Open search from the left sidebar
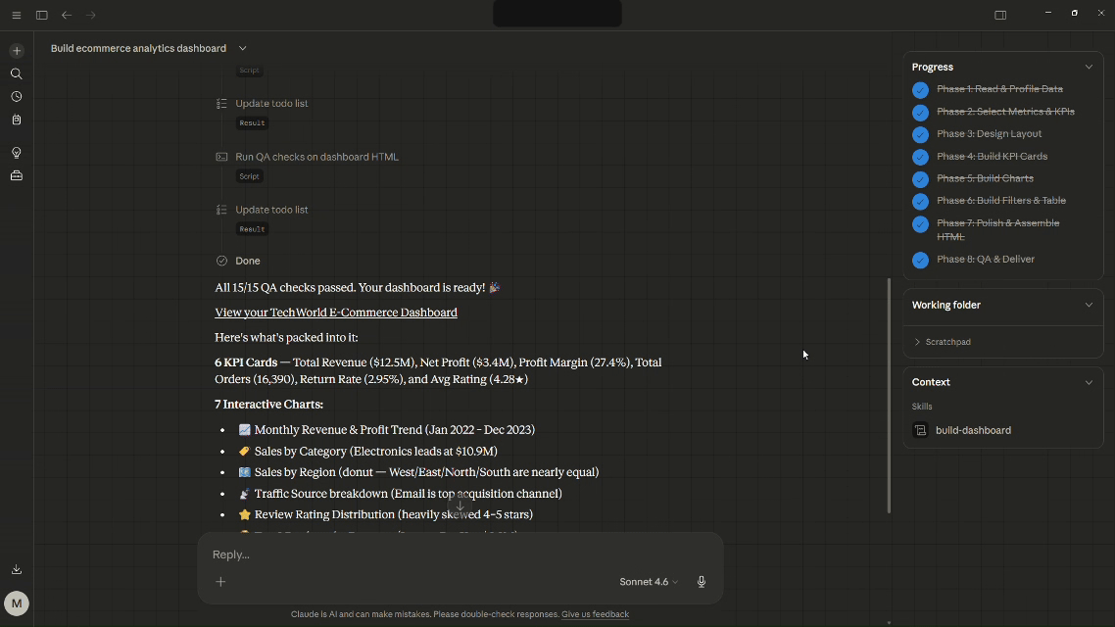The width and height of the screenshot is (1115, 627). pos(17,74)
